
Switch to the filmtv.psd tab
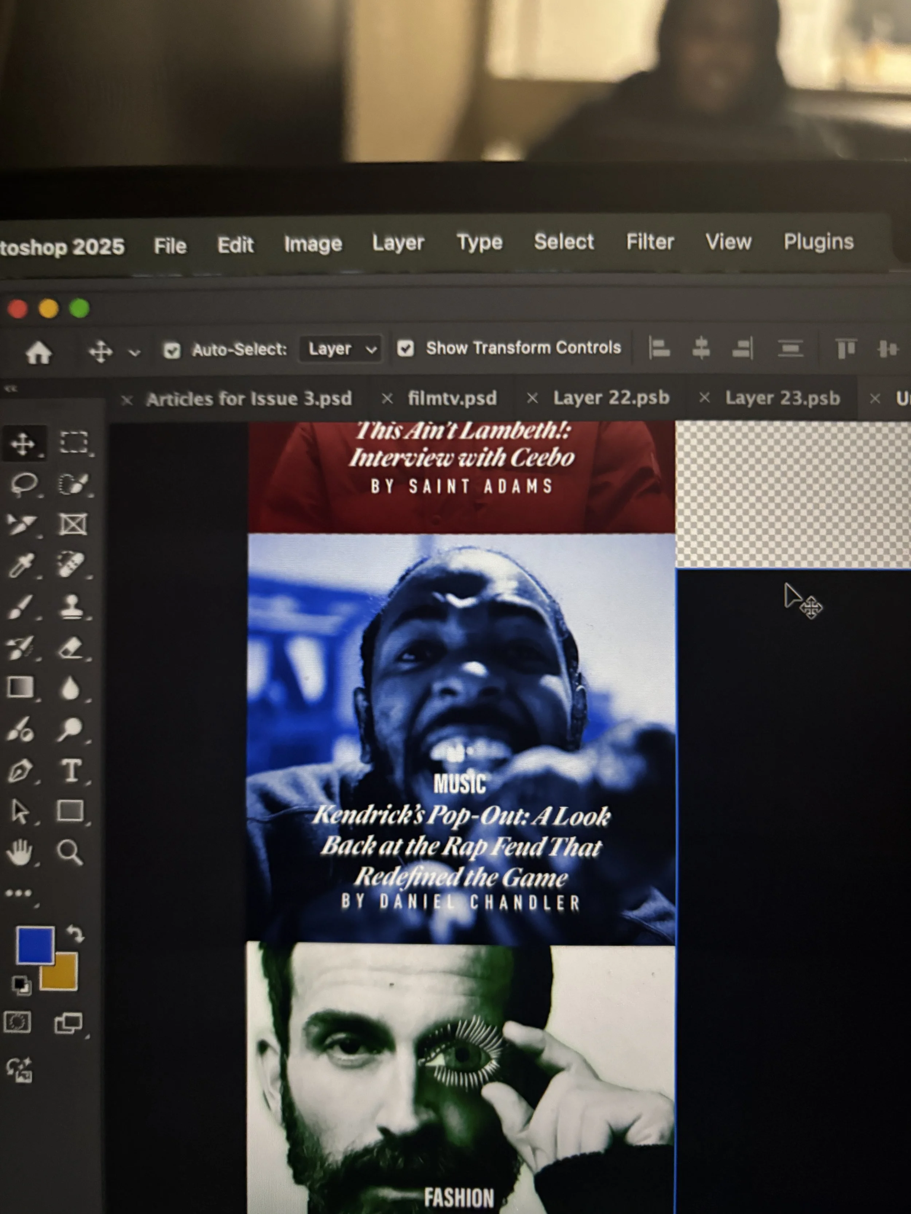click(452, 398)
